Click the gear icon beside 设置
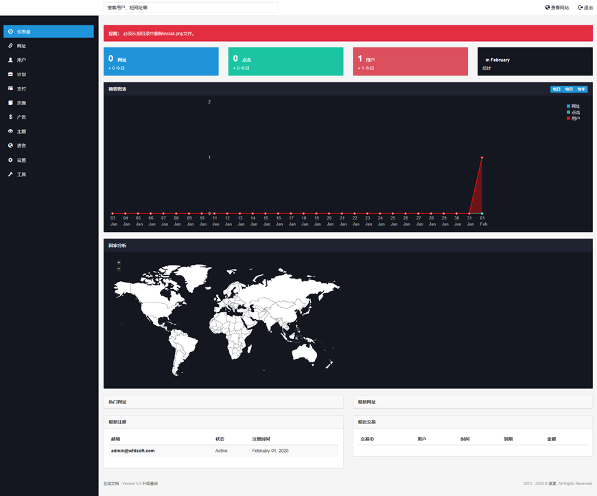Screen dimensions: 597x496 pos(10,160)
